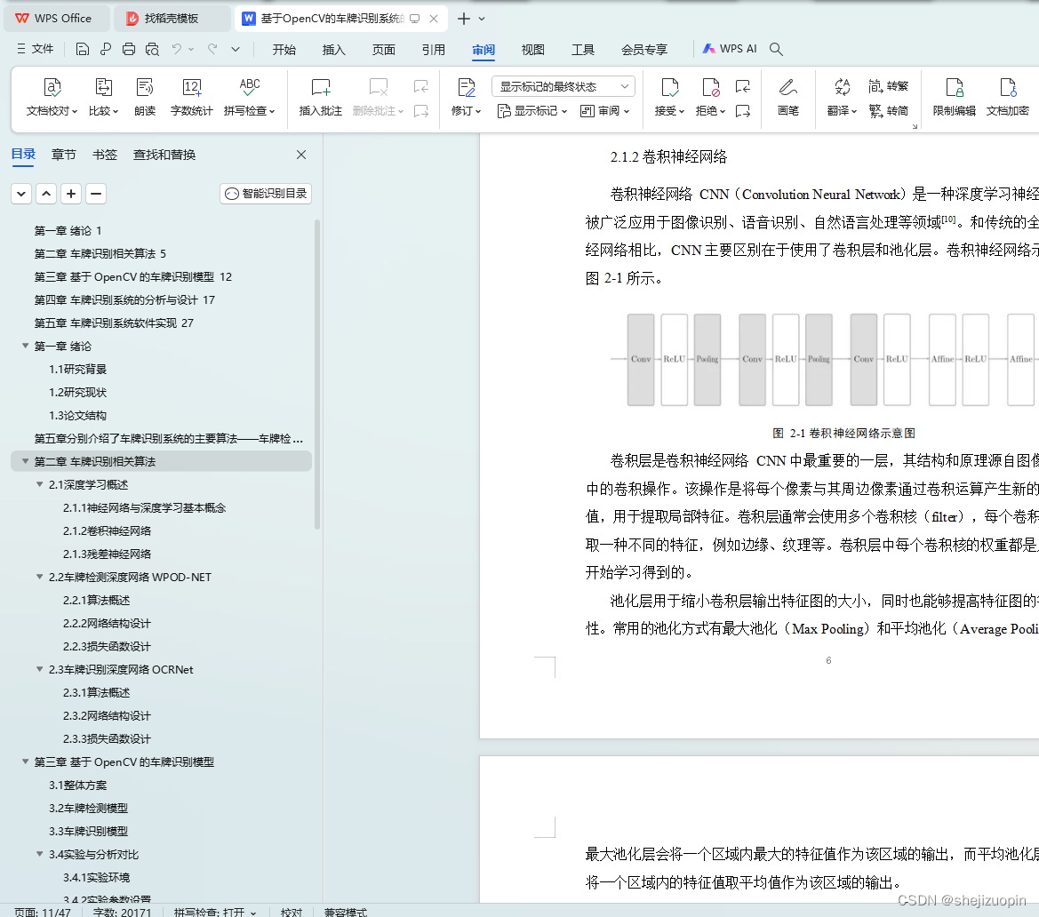This screenshot has height=917, width=1039.
Task: Toggle 拼写检查: 打开 in status bar
Action: point(215,912)
